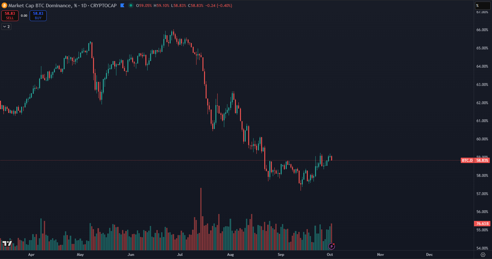Open chart settings hexagon gear icon
Image resolution: width=492 pixels, height=259 pixels.
pos(483,255)
